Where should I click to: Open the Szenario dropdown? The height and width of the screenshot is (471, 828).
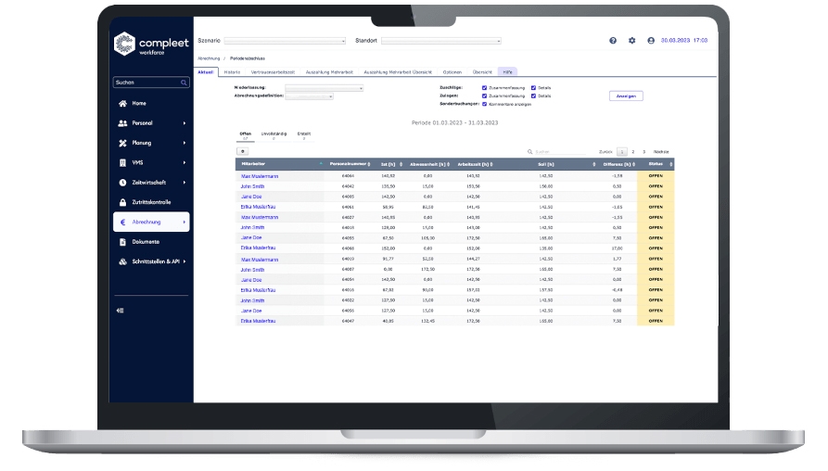coord(285,41)
